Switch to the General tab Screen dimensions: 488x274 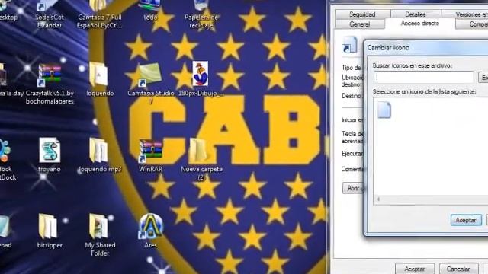click(x=359, y=24)
